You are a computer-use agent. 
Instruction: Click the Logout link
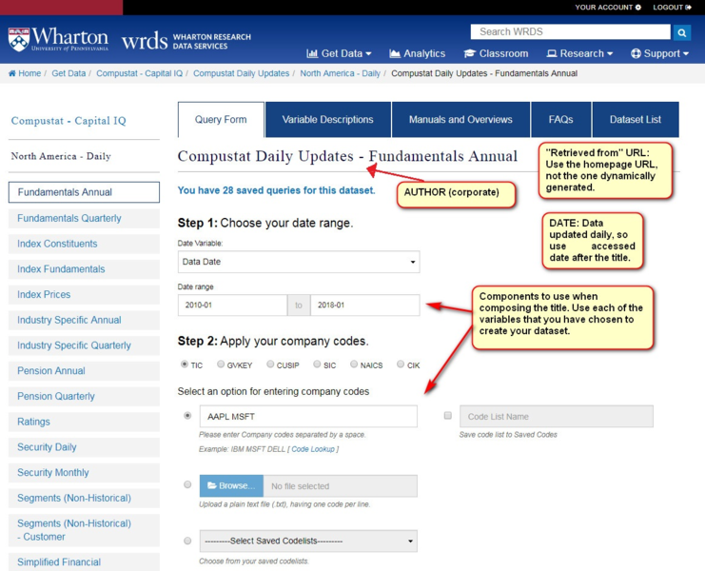pos(673,8)
